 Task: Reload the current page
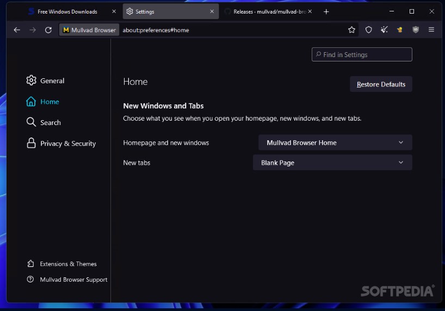pos(48,30)
